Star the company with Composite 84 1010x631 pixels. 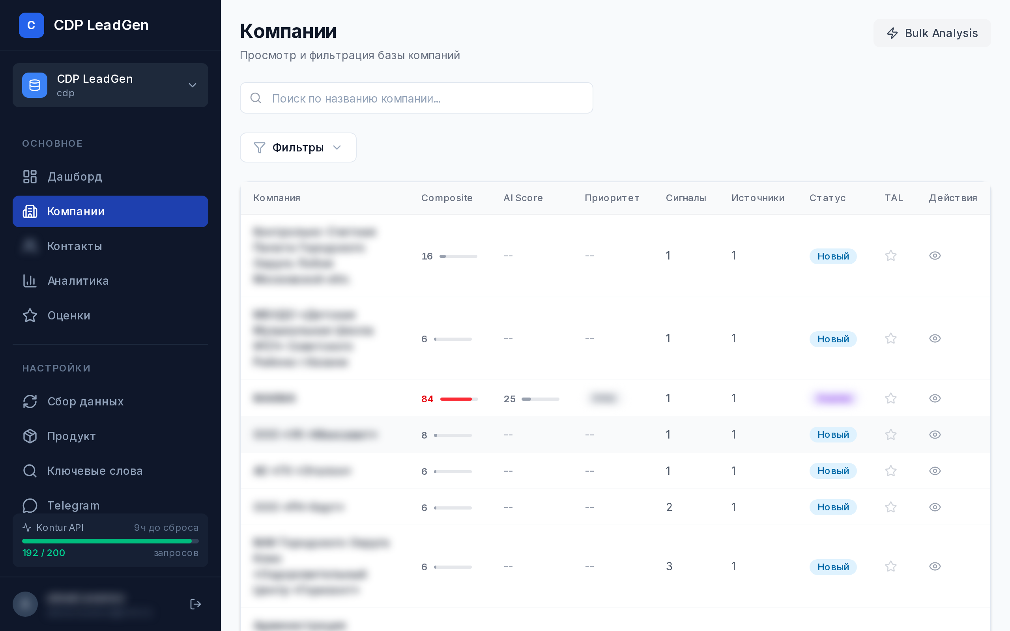(x=890, y=398)
